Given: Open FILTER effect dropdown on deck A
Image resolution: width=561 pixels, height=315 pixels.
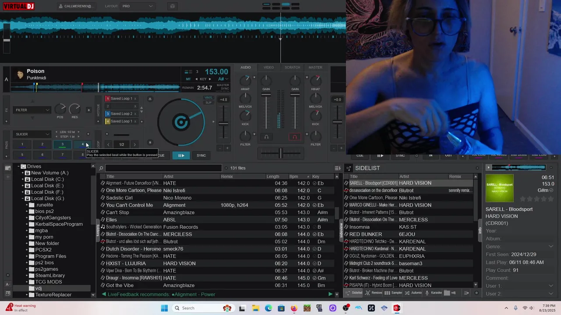Looking at the screenshot, I should point(32,110).
